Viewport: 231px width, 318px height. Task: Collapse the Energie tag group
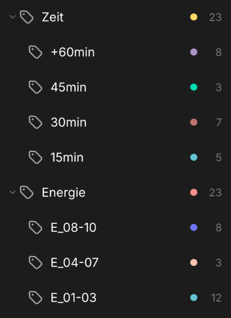pos(13,192)
